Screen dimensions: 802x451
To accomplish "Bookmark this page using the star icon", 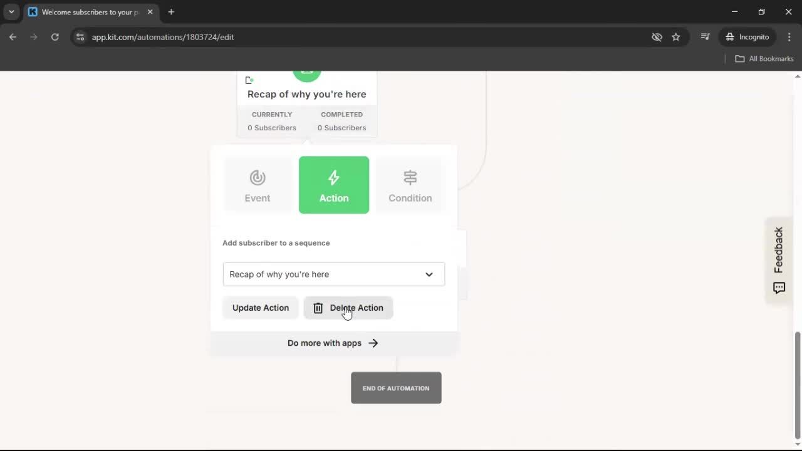I will click(676, 37).
